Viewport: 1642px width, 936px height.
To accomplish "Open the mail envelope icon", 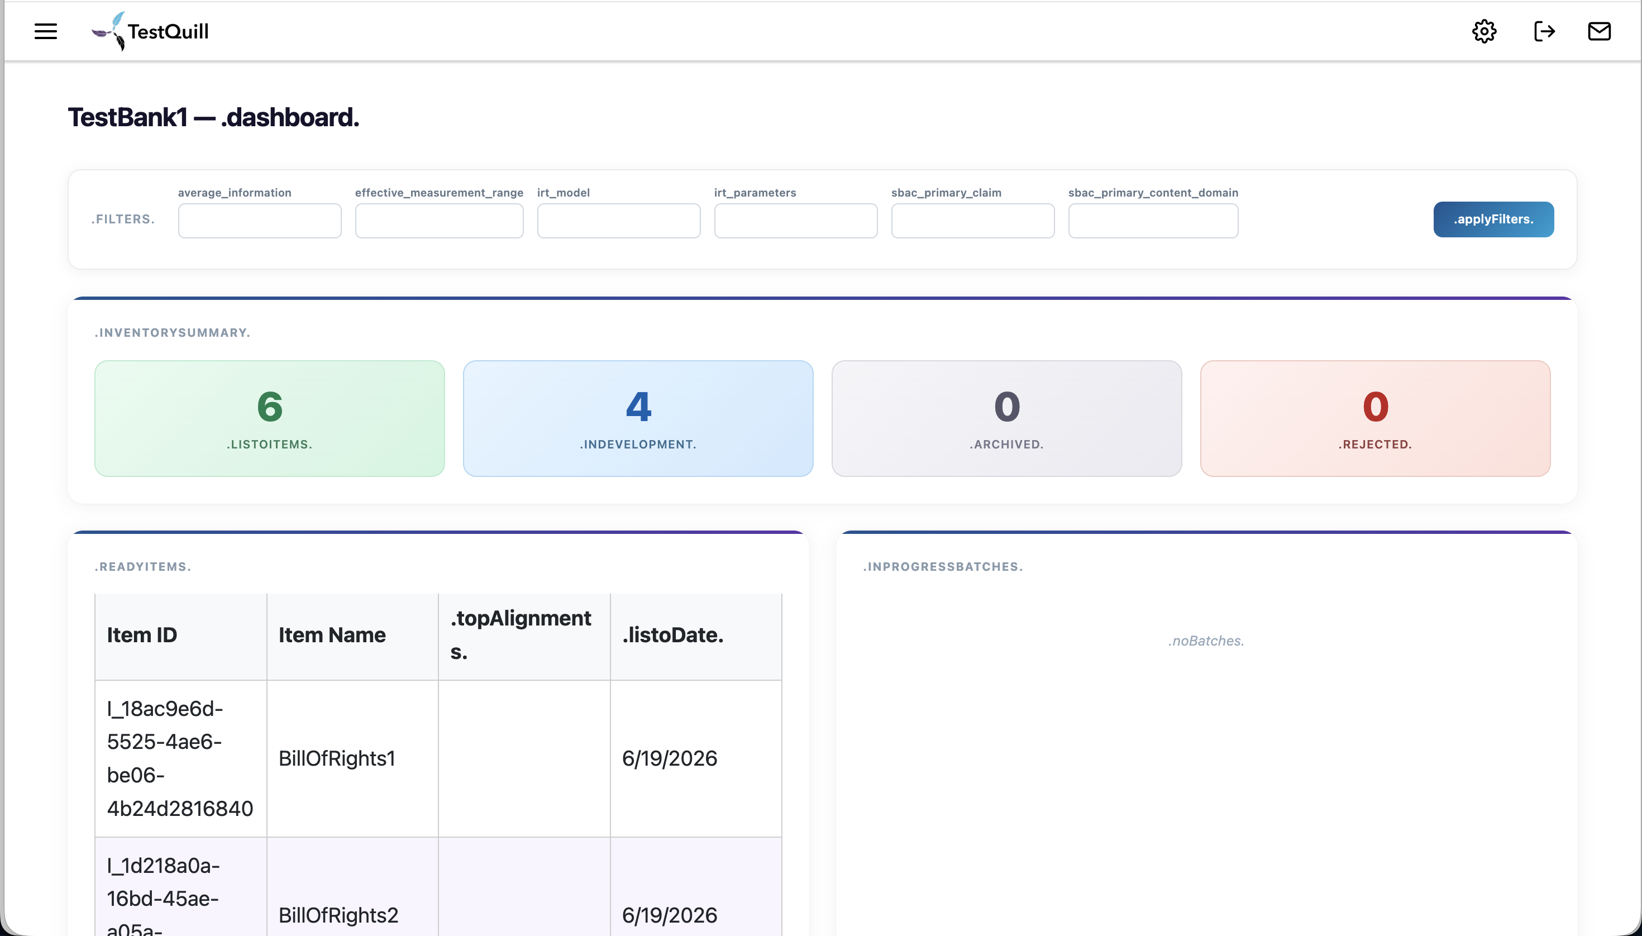I will coord(1599,31).
